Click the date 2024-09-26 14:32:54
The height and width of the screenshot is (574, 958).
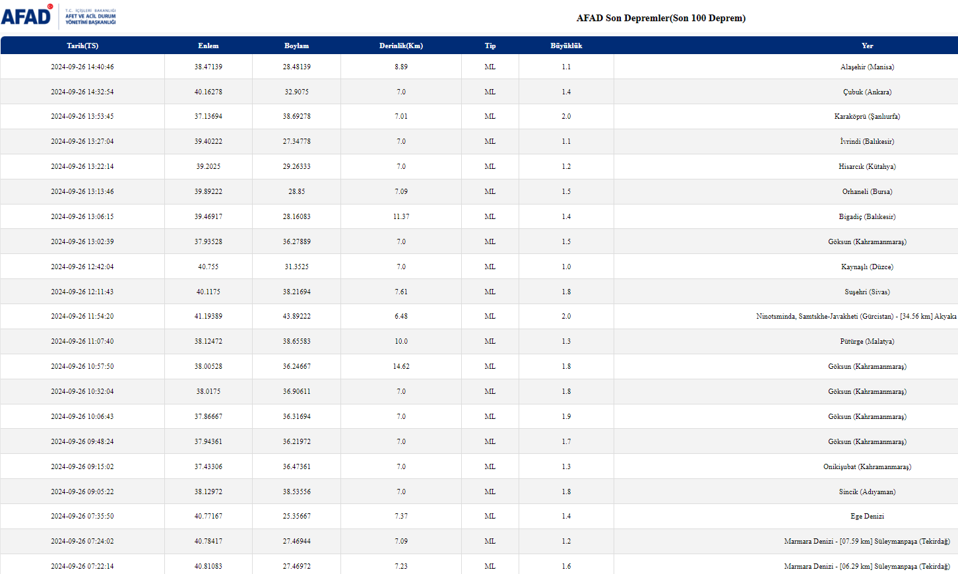click(x=82, y=92)
